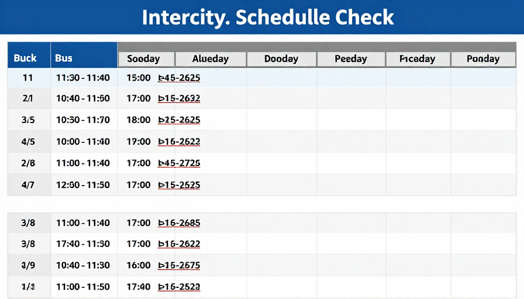The image size is (524, 299).
Task: Click the 18:00 time in row 3/5
Action: tap(139, 120)
